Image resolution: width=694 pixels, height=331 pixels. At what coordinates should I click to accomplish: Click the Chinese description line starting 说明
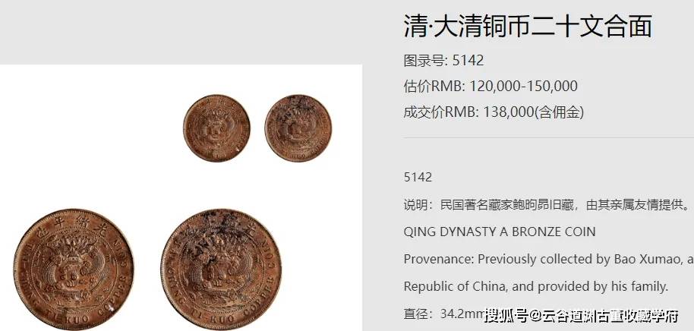point(547,205)
